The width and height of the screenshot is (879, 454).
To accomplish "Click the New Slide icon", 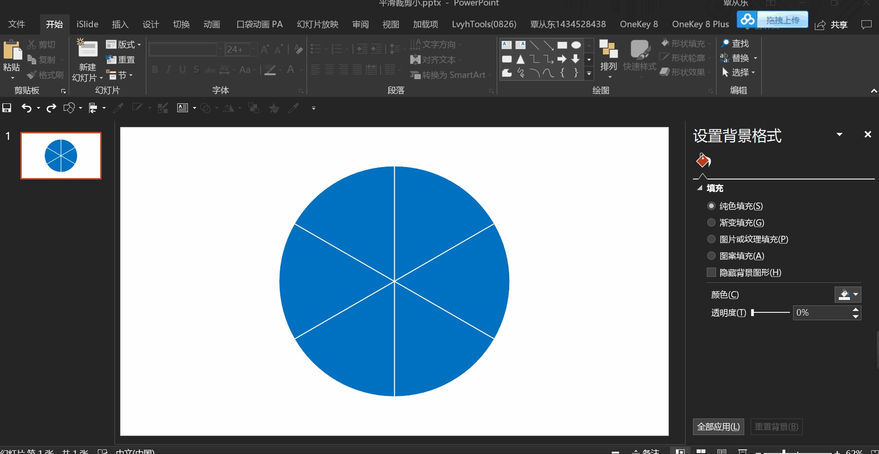I will (87, 50).
